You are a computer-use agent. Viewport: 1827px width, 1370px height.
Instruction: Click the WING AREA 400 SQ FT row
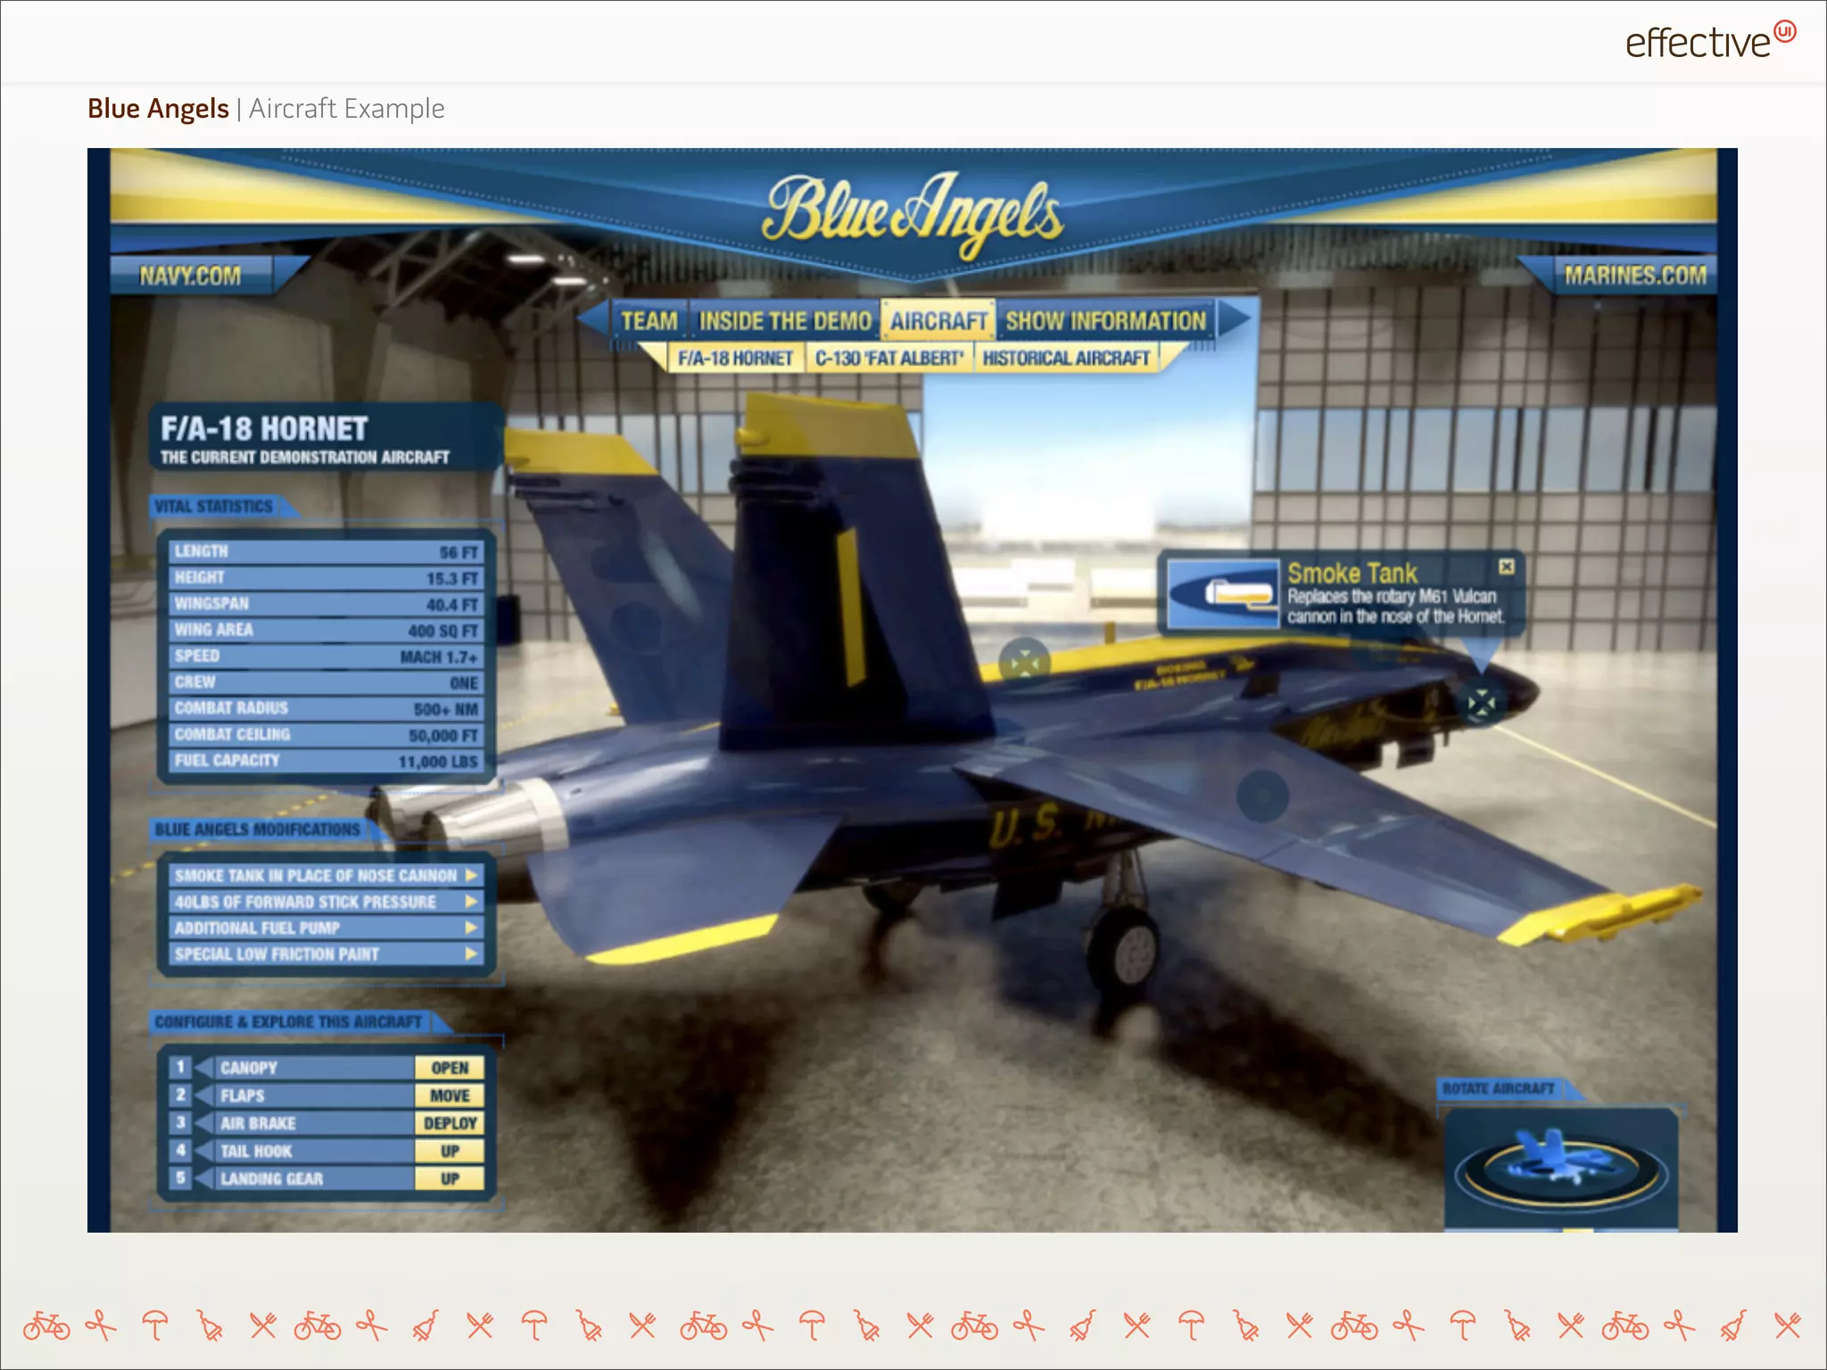click(326, 631)
